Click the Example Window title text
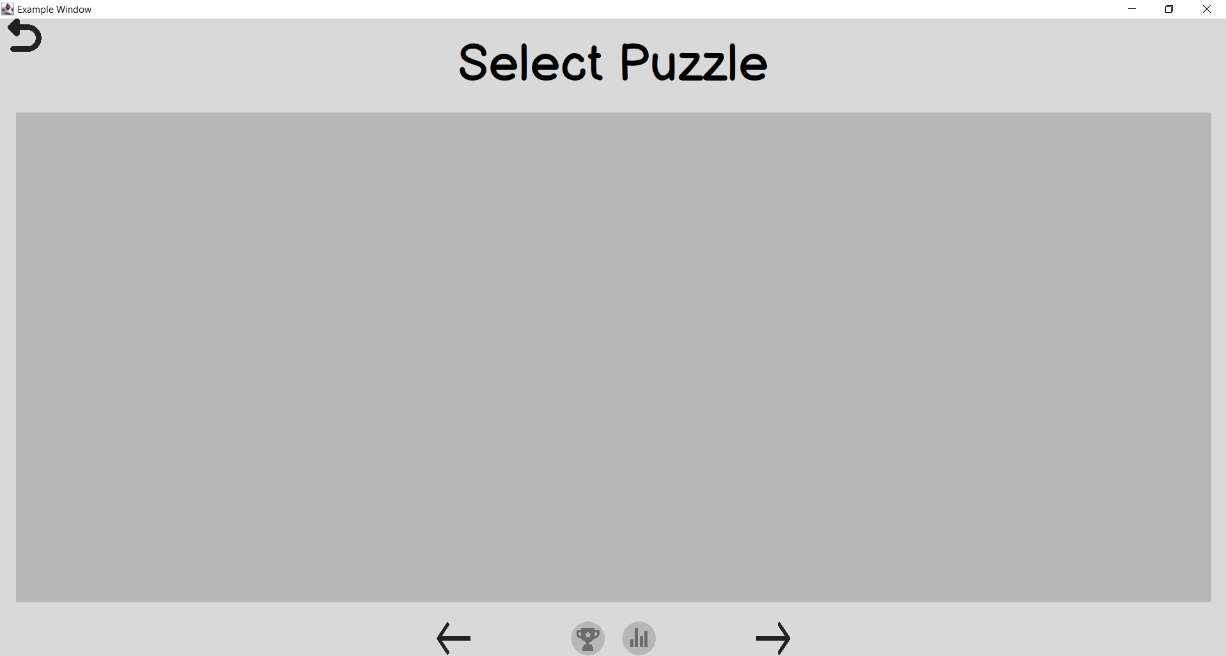The image size is (1226, 656). click(x=54, y=10)
